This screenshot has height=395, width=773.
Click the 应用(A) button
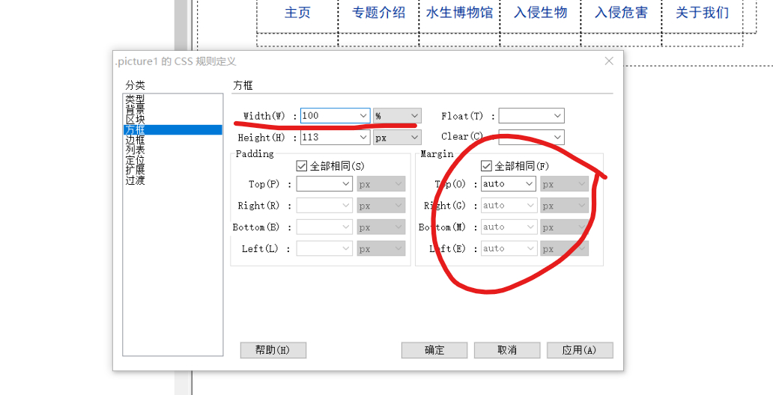(x=580, y=350)
